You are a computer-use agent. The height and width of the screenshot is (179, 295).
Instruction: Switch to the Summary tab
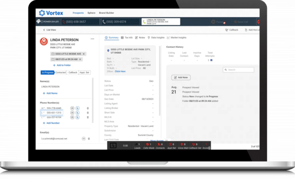[x=112, y=38]
